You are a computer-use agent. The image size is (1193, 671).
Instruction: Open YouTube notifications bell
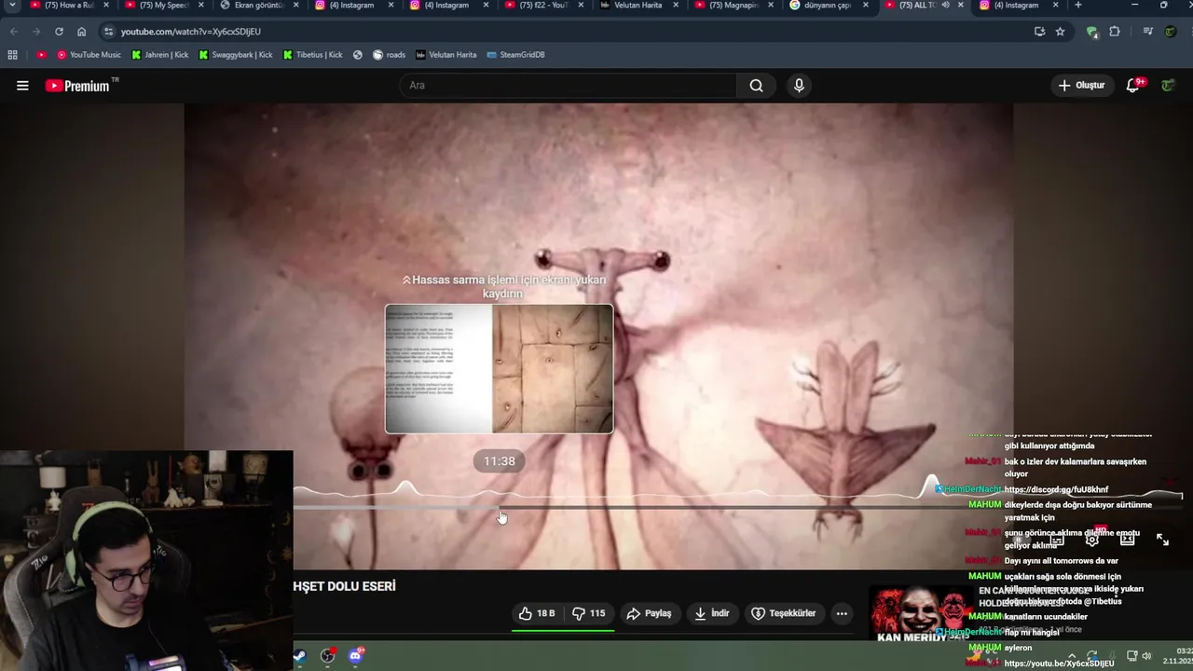coord(1132,86)
